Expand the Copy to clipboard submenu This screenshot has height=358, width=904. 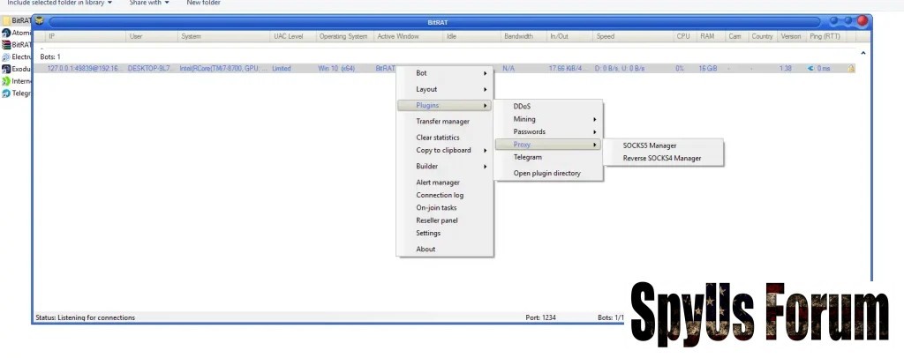click(x=444, y=150)
